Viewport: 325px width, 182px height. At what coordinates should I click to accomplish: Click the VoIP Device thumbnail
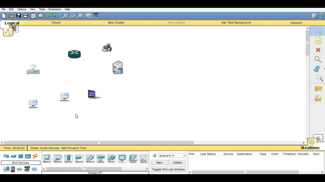(101, 159)
